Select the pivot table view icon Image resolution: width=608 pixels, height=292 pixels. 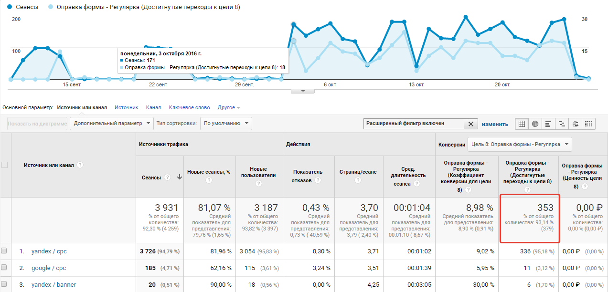[589, 124]
